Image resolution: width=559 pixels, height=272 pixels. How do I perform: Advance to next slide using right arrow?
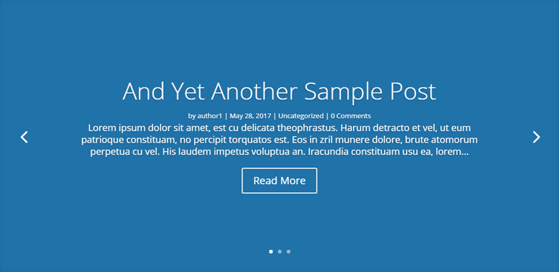[x=536, y=137]
